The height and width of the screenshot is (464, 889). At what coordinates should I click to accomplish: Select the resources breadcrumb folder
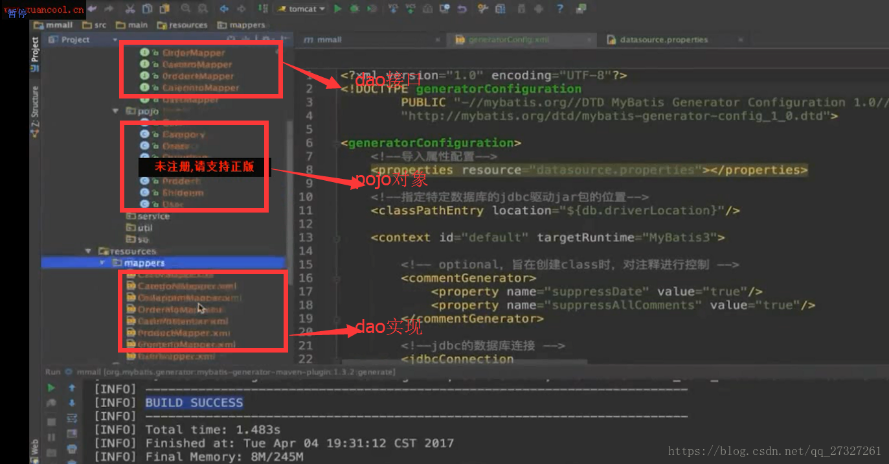tap(183, 25)
